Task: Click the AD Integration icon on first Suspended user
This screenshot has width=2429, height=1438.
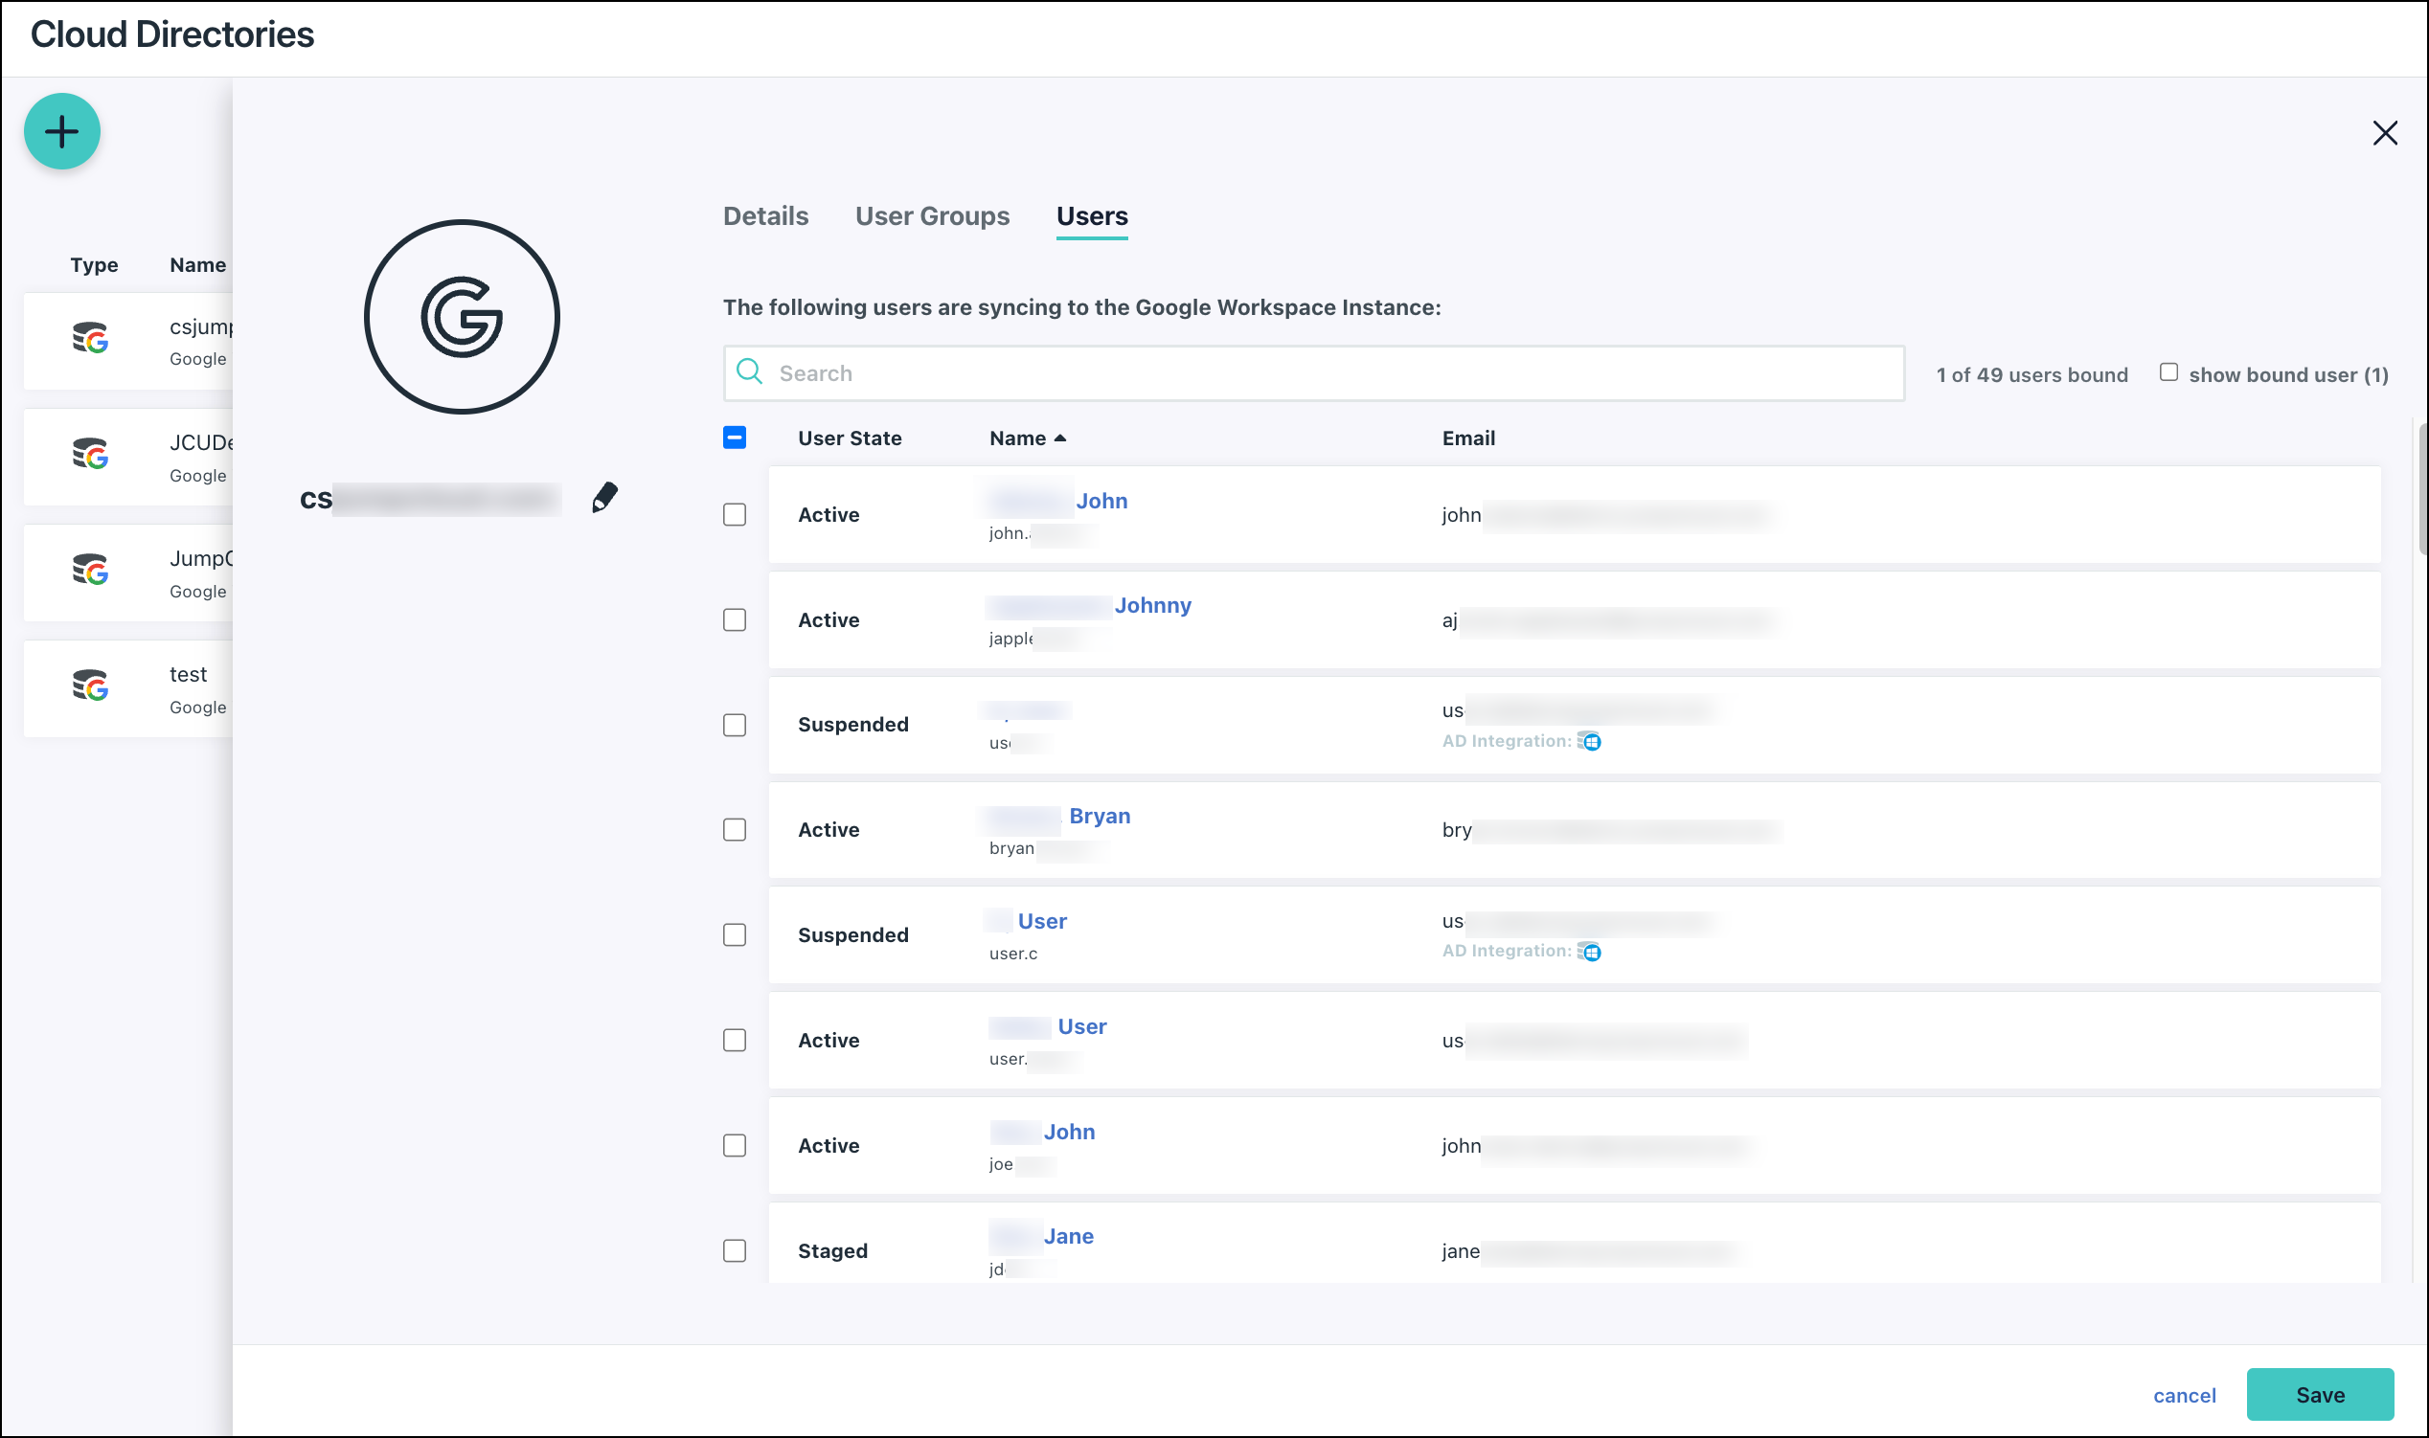Action: pos(1593,741)
